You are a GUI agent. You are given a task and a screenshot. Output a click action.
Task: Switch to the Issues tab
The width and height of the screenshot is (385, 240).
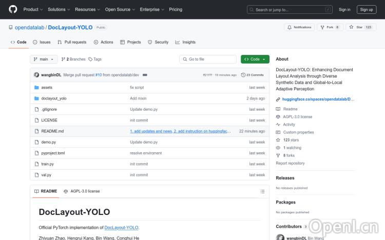pos(42,42)
